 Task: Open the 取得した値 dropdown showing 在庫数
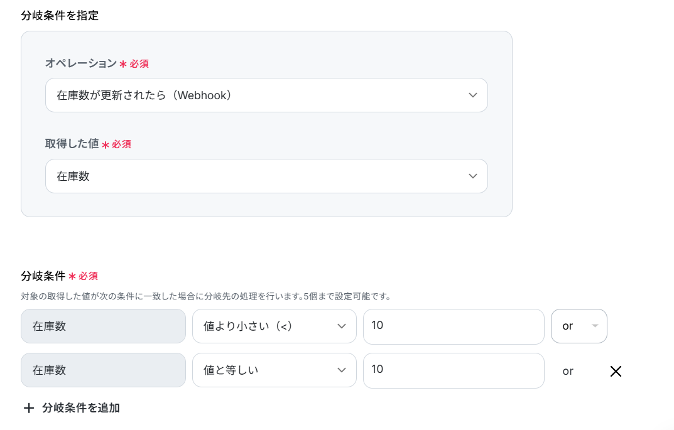pos(266,176)
